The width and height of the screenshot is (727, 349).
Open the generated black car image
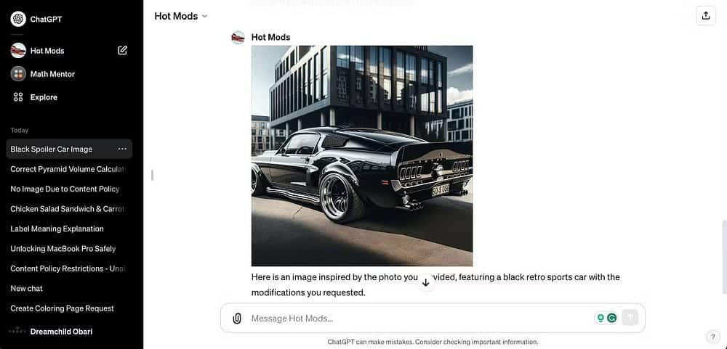[x=362, y=155]
